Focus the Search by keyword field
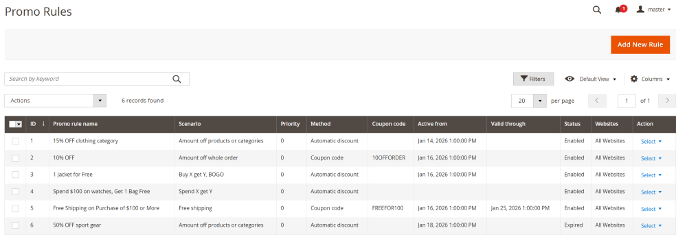 tap(97, 79)
